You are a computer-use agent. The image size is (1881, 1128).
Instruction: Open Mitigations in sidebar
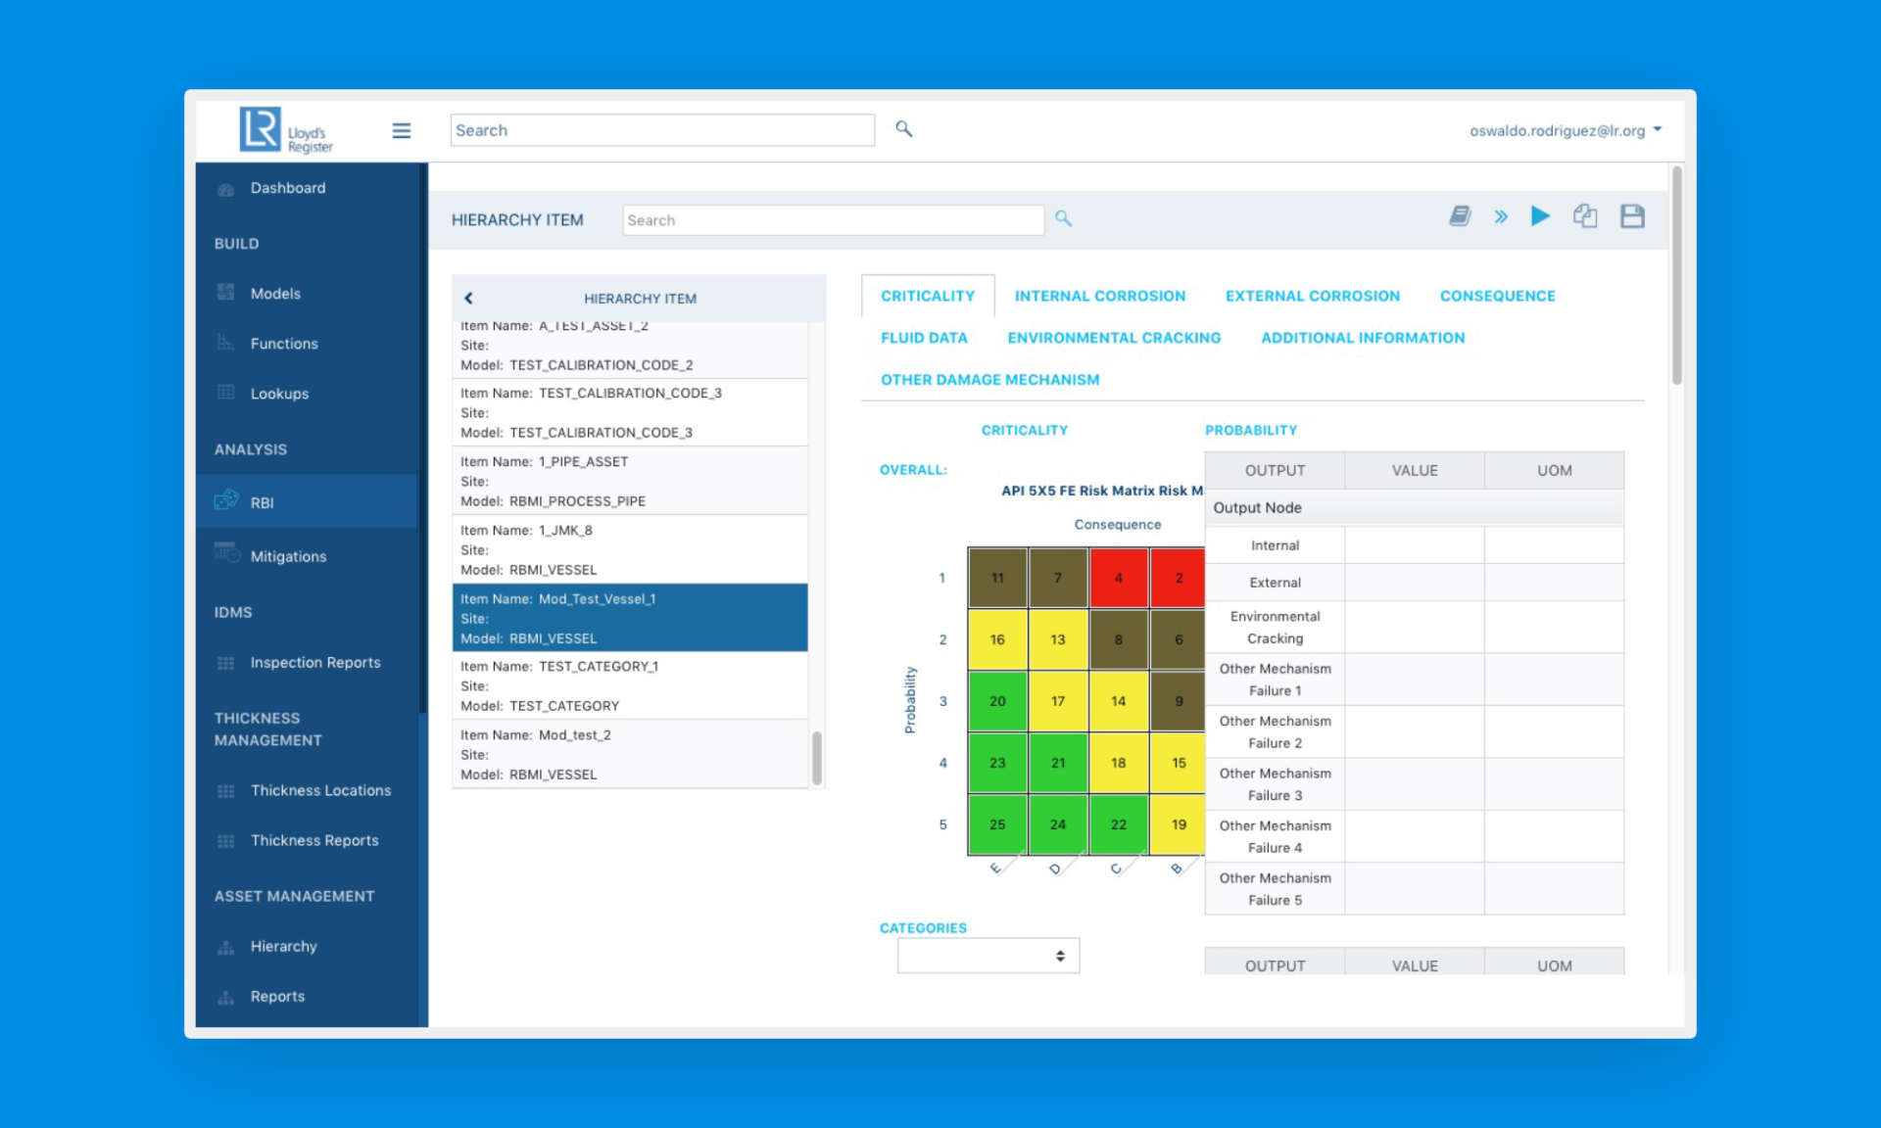click(x=288, y=556)
